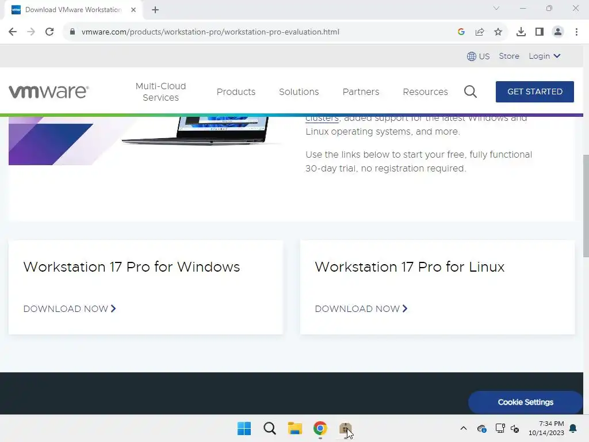The image size is (589, 442).
Task: Click the installer package taskbar icon
Action: click(346, 428)
